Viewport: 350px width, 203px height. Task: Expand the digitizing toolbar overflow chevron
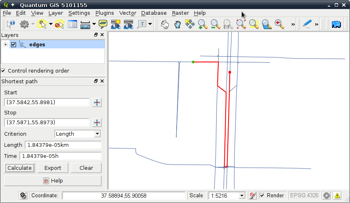tap(317, 24)
